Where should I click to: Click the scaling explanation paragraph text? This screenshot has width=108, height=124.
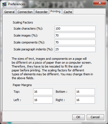point(52,68)
